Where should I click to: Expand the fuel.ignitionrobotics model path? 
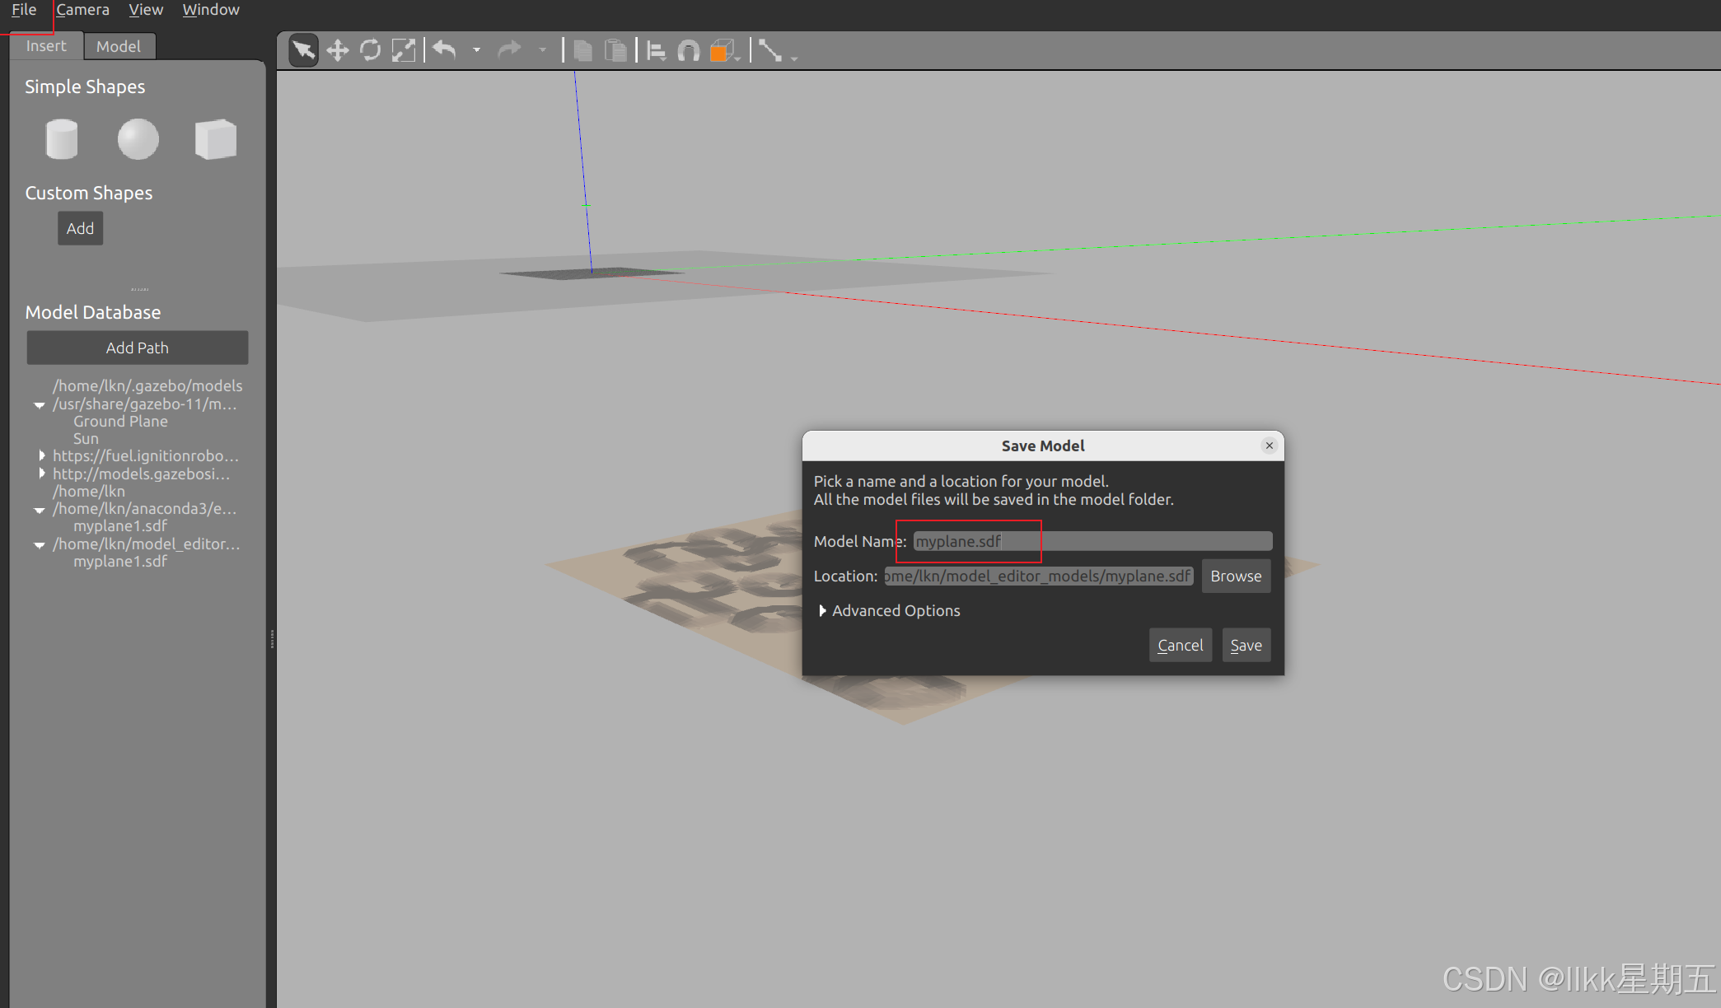coord(41,455)
